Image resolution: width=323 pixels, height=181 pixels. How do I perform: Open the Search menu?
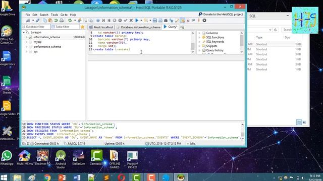tap(44, 15)
